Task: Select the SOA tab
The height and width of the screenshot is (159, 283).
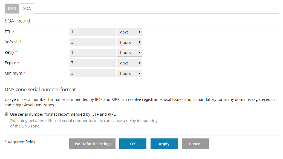Action: tap(27, 8)
